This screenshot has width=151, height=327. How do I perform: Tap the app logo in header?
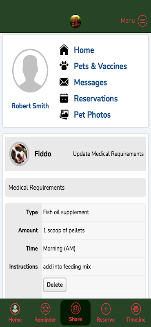coord(75,21)
